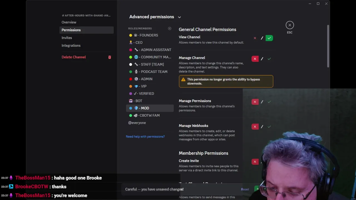Select the MOD role
This screenshot has width=356, height=200.
pos(150,108)
